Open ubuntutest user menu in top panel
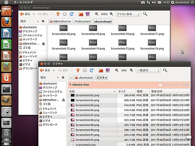 (x=180, y=2)
